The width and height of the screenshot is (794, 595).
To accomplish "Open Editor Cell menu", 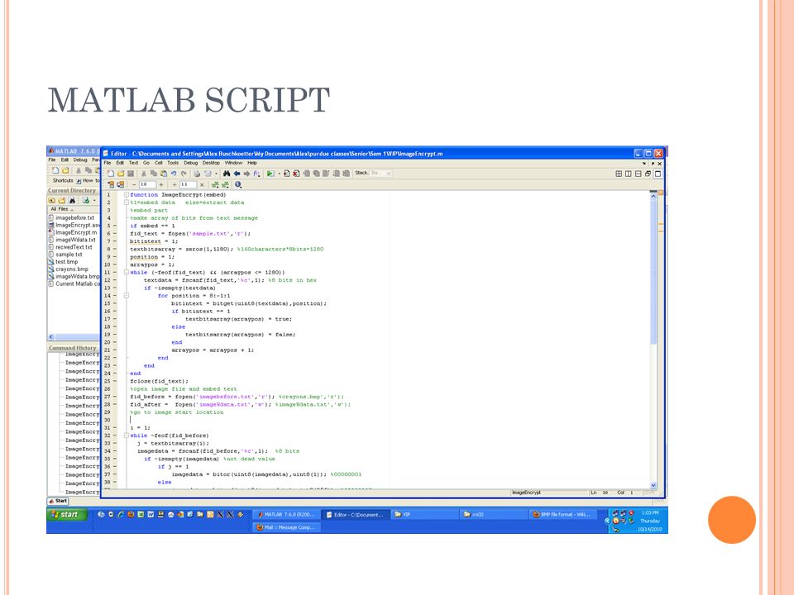I will coord(159,163).
